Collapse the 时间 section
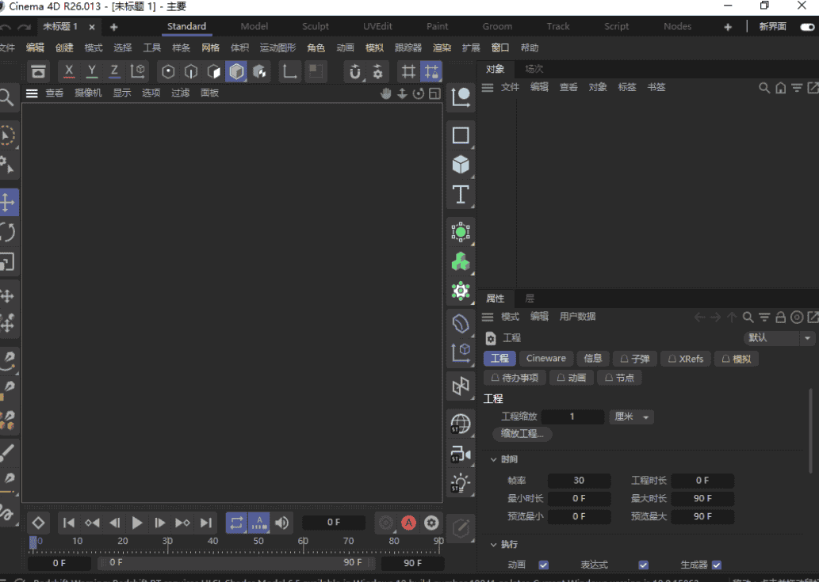819x582 pixels. 494,459
